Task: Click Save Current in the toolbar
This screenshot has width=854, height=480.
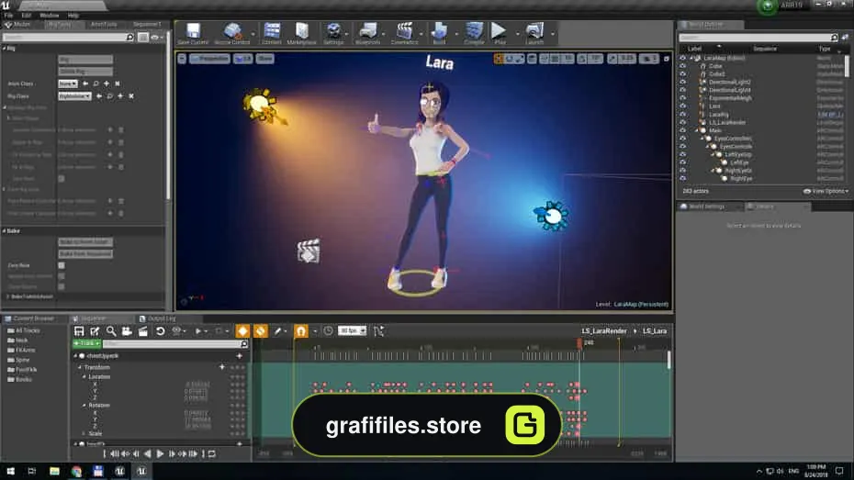Action: pyautogui.click(x=193, y=34)
